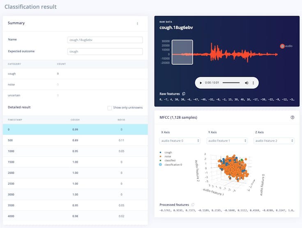
Task: Copy raw features to clipboard
Action: [x=184, y=94]
